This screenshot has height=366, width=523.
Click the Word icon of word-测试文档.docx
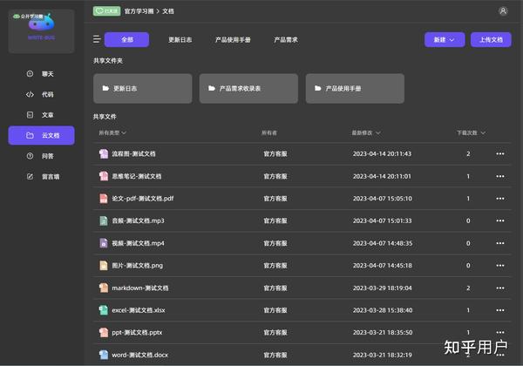tap(104, 355)
